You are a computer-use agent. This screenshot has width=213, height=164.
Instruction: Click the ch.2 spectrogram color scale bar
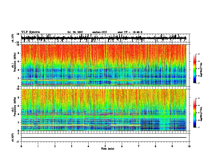(194, 113)
